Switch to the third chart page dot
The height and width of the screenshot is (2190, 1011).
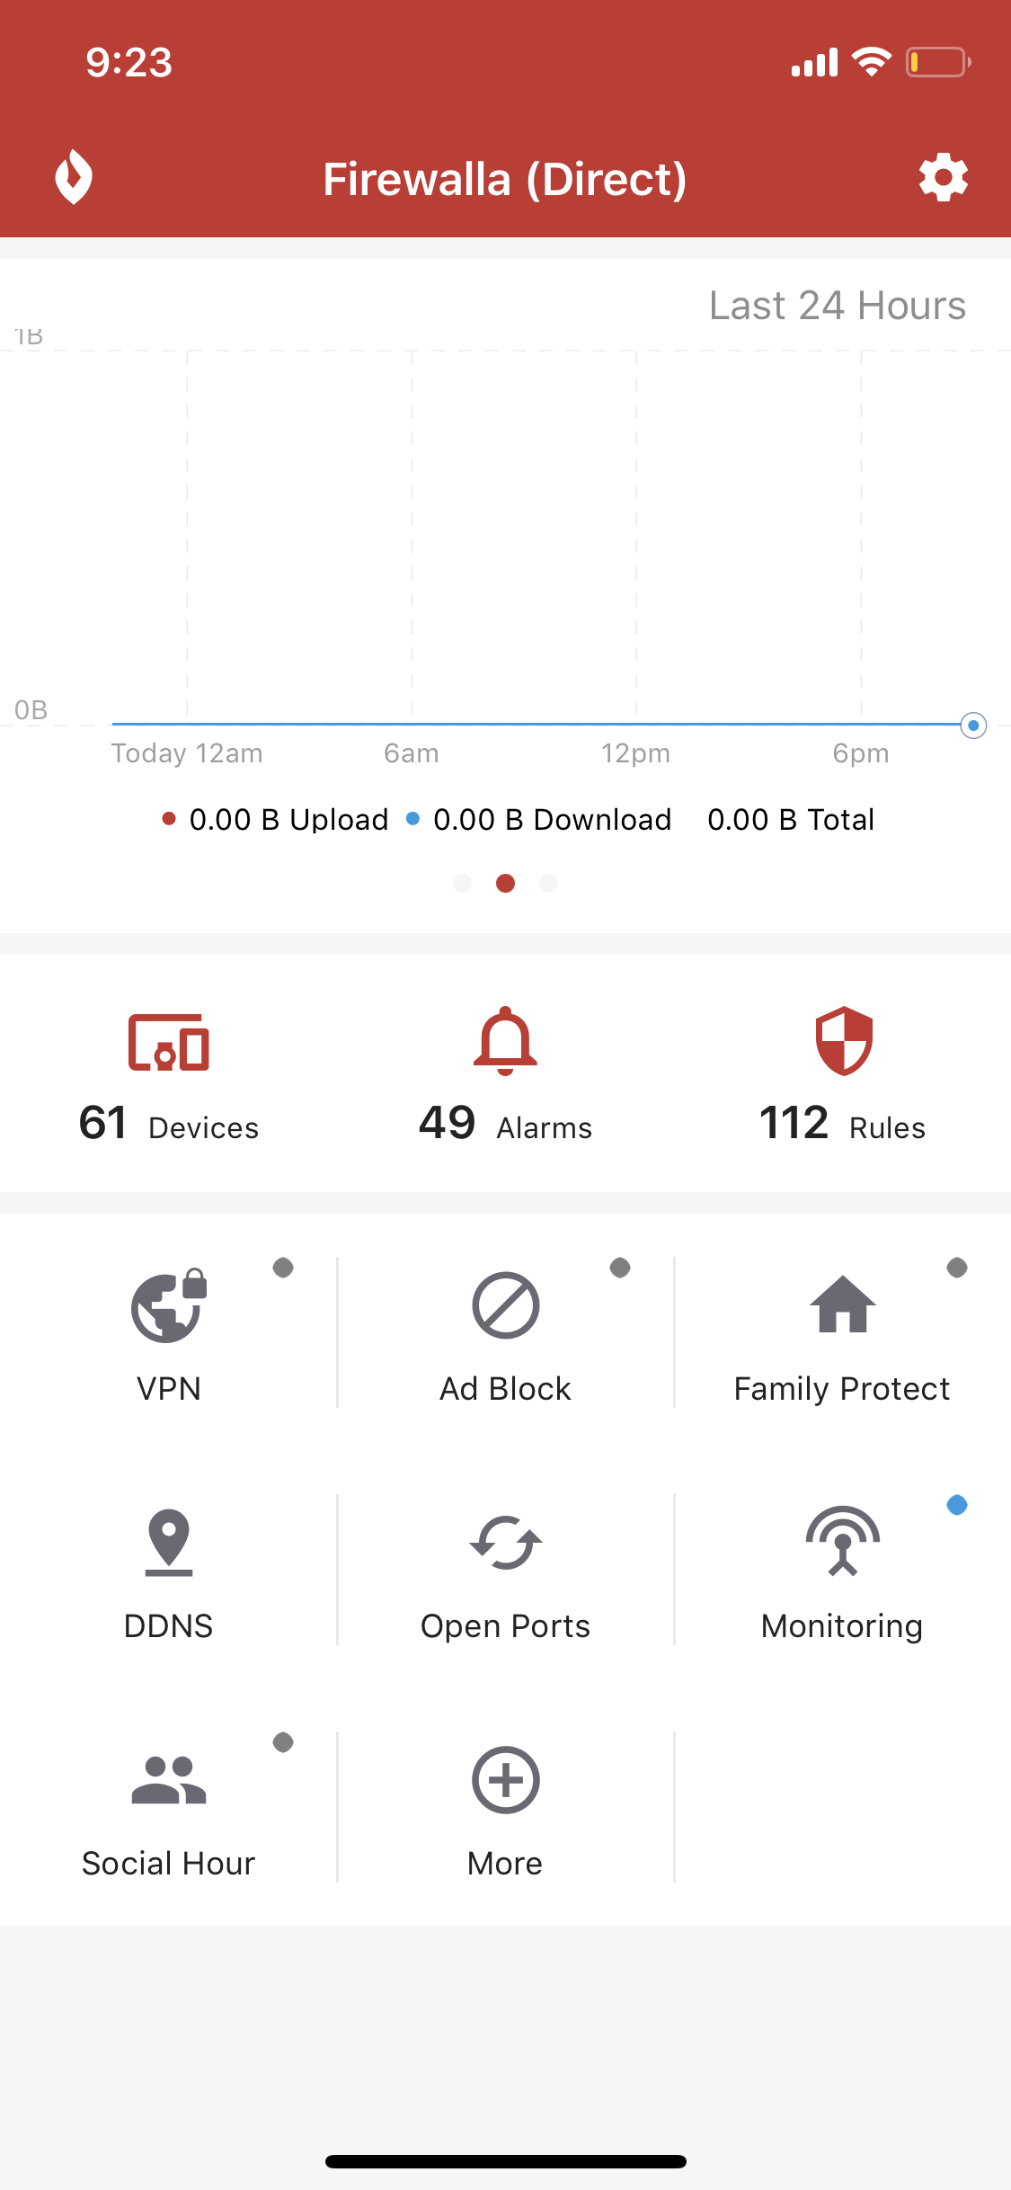(x=548, y=884)
